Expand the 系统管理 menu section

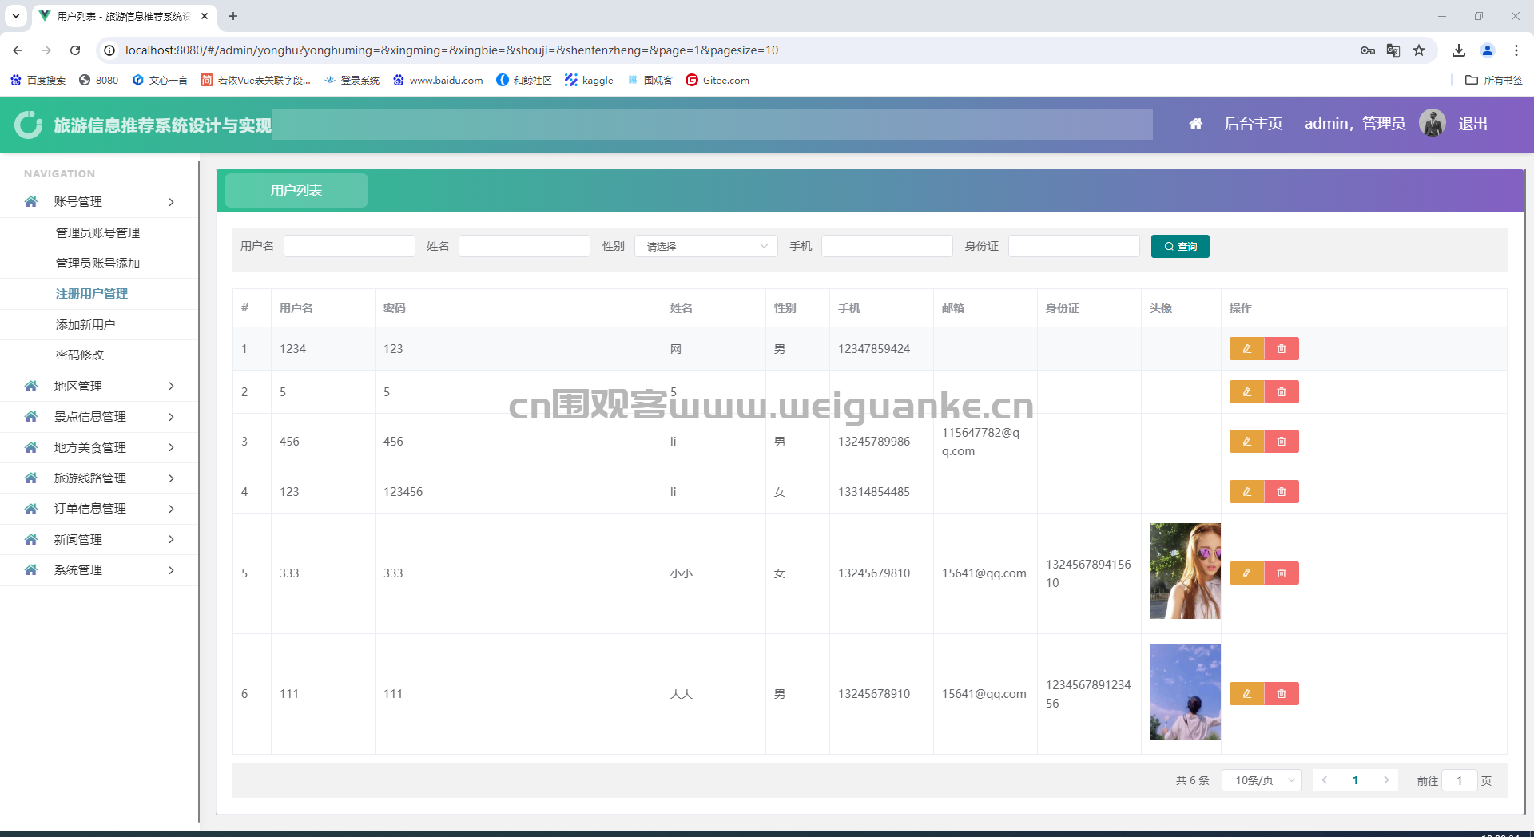click(x=99, y=570)
